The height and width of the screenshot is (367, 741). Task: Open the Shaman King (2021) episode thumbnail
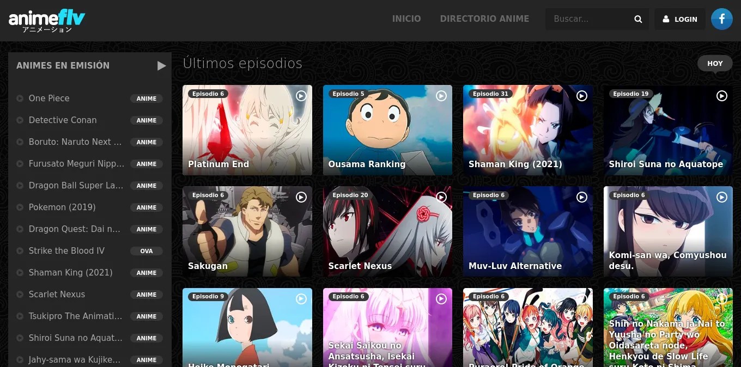click(x=528, y=130)
